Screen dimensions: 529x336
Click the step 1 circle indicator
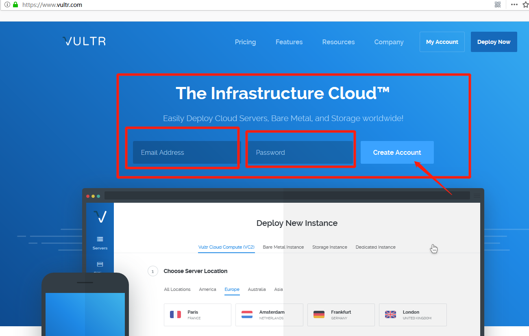pyautogui.click(x=153, y=271)
